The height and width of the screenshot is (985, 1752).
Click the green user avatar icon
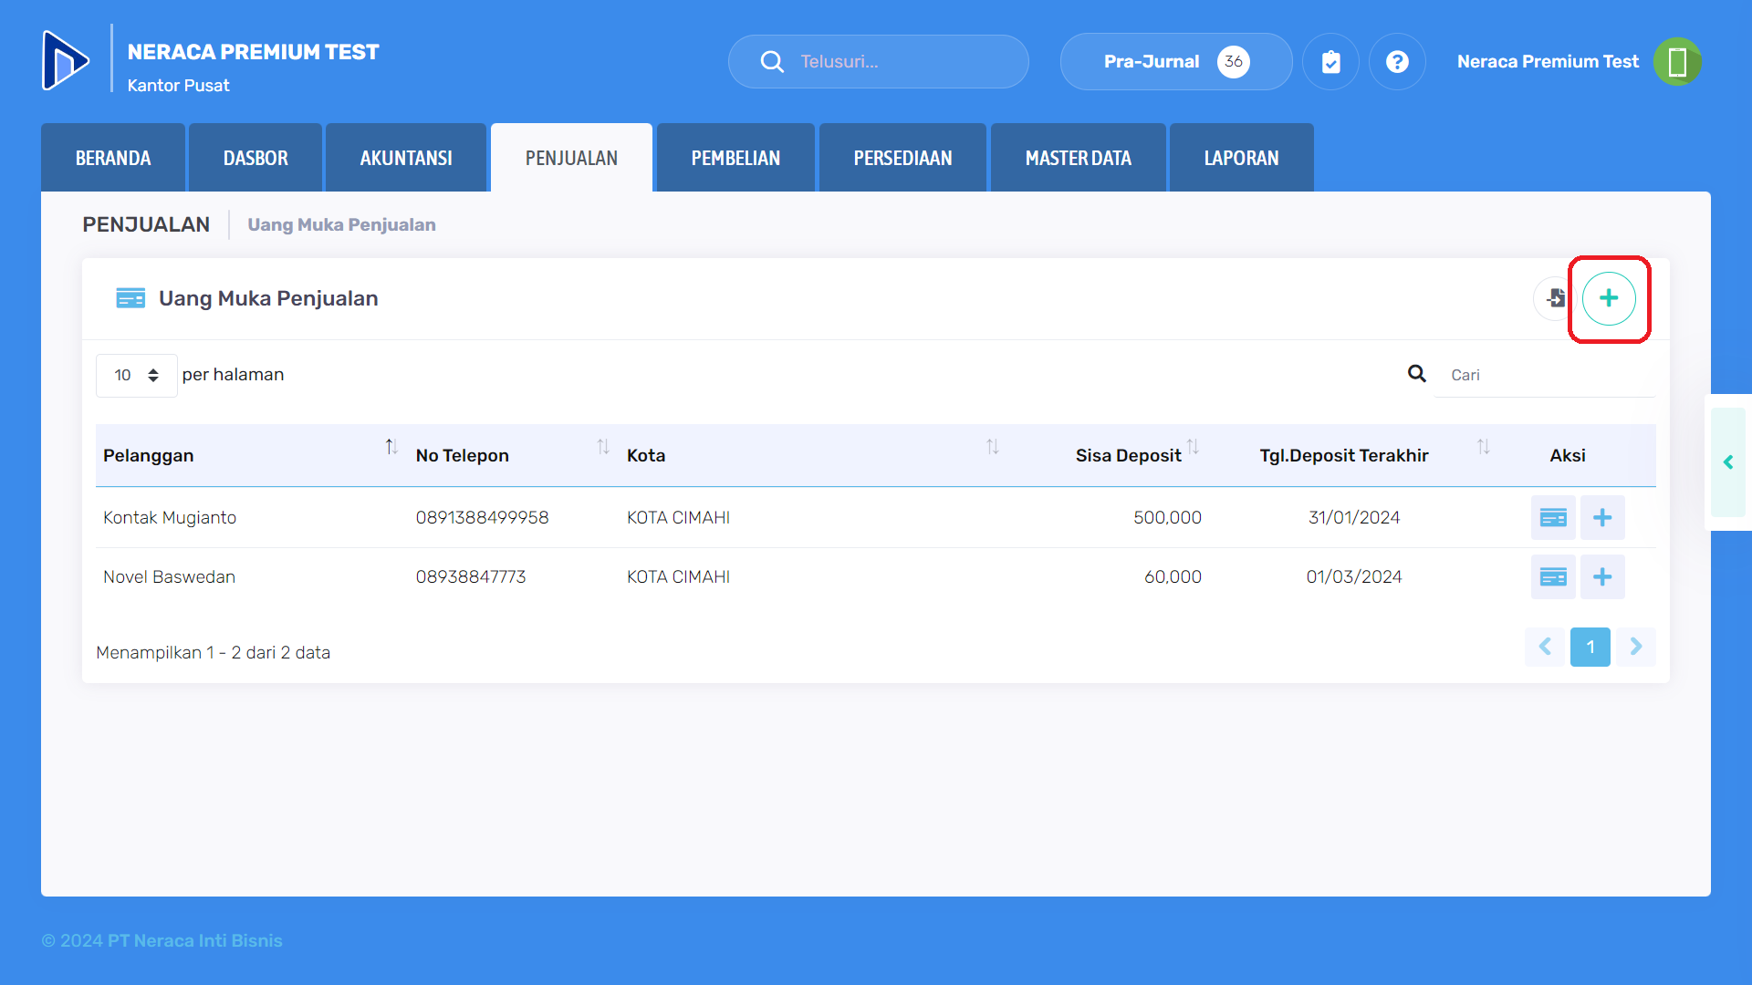click(1677, 61)
